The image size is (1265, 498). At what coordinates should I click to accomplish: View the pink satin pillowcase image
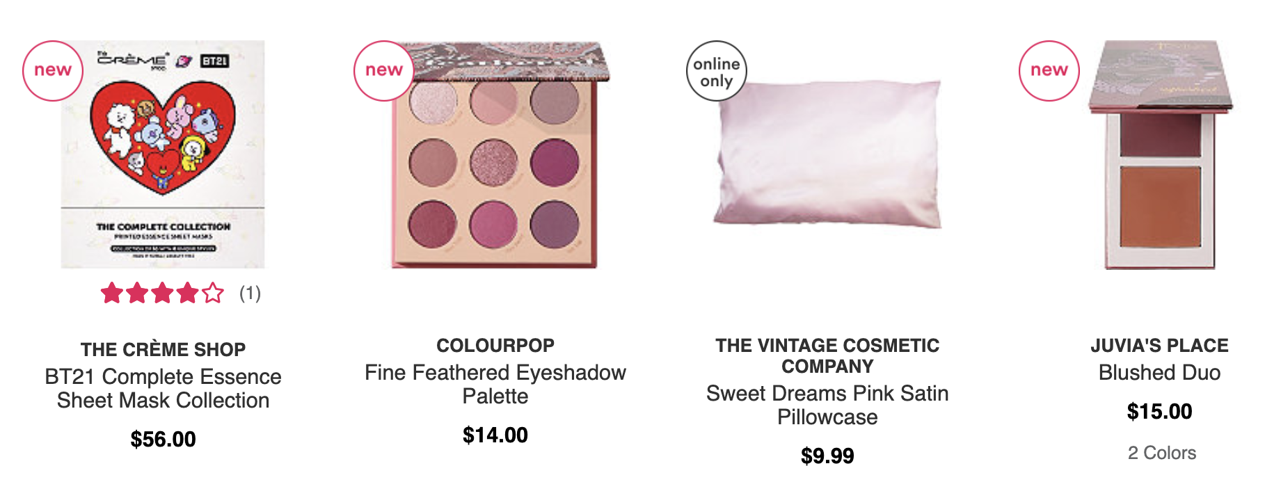coord(828,154)
